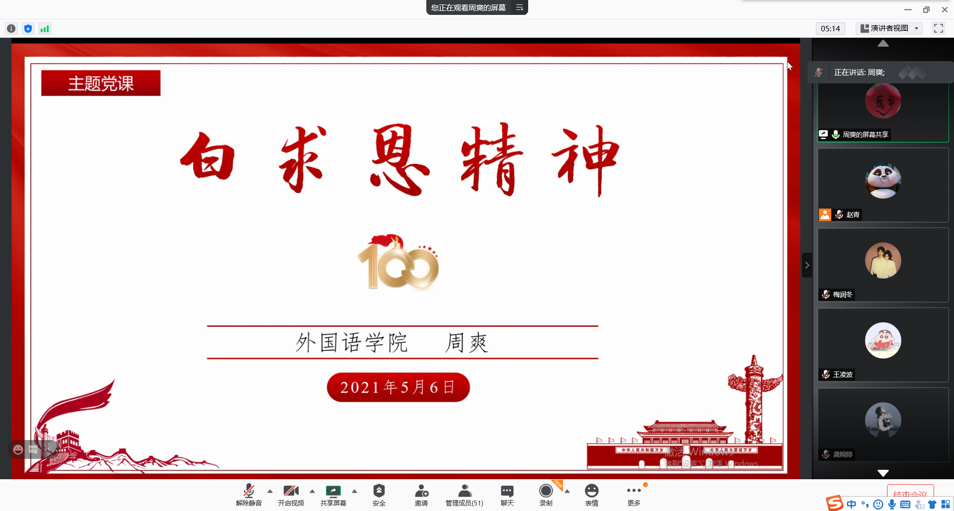Screen dimensions: 954x511
Task: Turn on camera with 开启视频
Action: pos(291,495)
